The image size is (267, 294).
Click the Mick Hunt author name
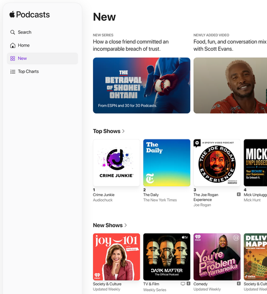(x=252, y=200)
